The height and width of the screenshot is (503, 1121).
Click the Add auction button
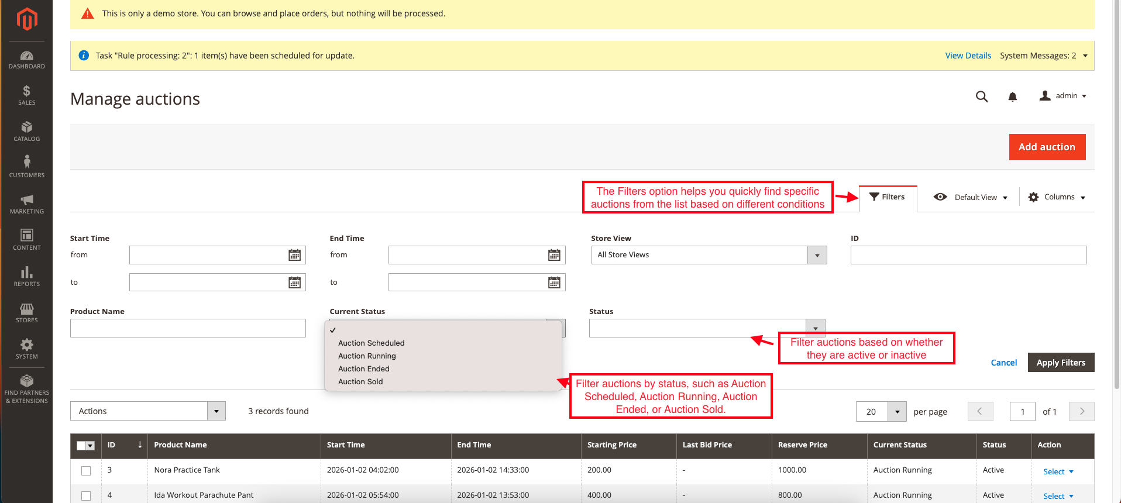pyautogui.click(x=1047, y=147)
